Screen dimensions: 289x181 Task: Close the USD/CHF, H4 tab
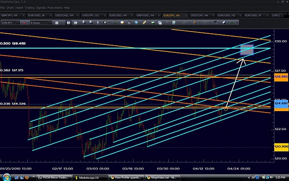click(x=213, y=15)
